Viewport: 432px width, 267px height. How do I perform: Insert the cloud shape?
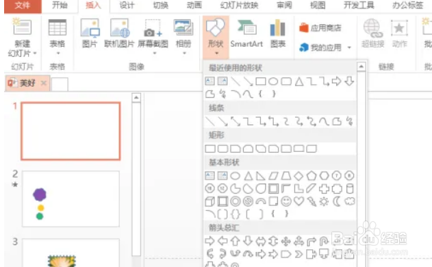tap(350, 201)
